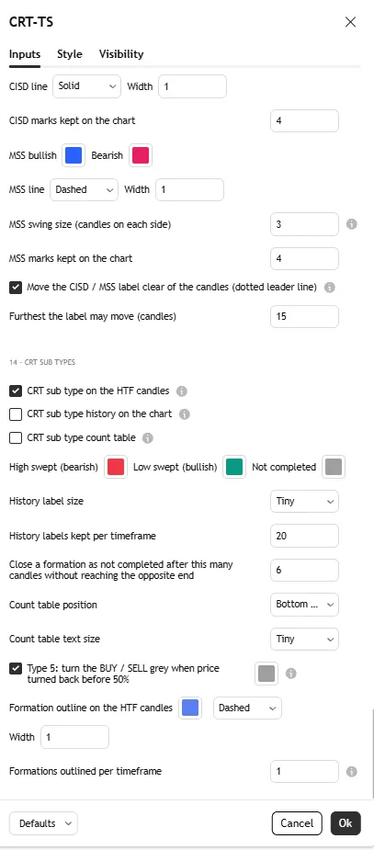Click info icon beside Type 5 grey swatch
374x850 pixels.
click(x=291, y=674)
